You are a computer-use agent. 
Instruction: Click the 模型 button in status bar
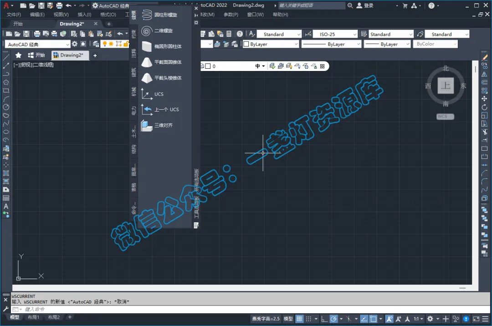288,319
